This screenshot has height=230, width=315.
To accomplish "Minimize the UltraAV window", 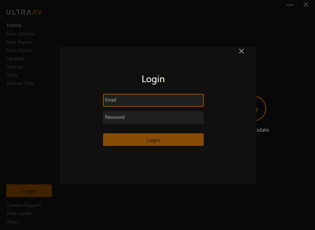I will [x=290, y=5].
